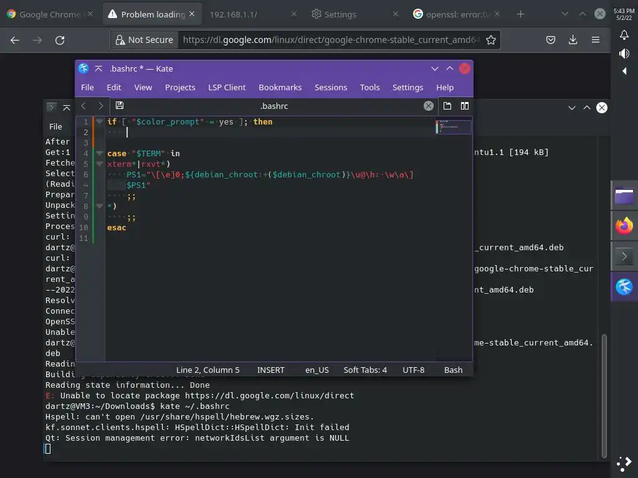Close the Problem loading tab
Screen dimensions: 638x478
(192, 14)
